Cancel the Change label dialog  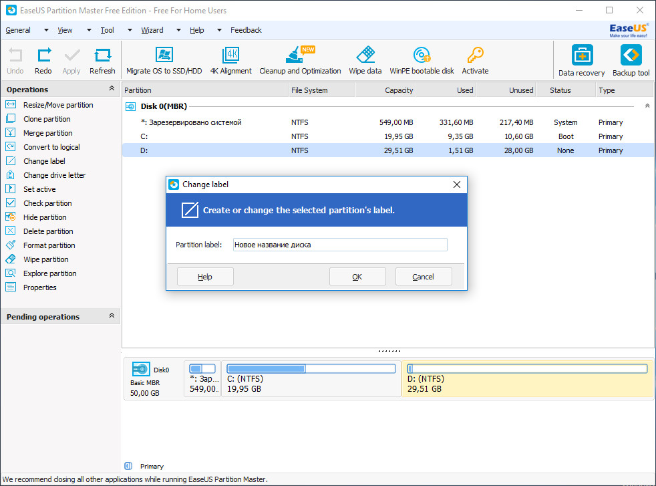point(424,277)
